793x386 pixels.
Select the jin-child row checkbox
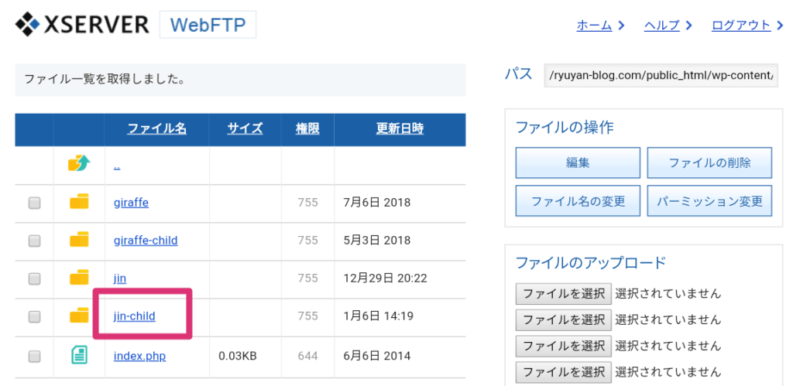(x=34, y=316)
